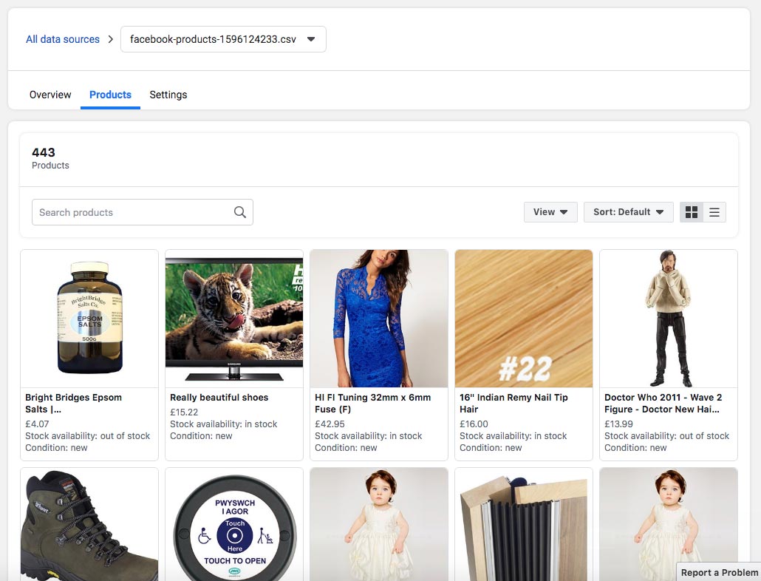This screenshot has height=581, width=761.
Task: Click the search magnifier icon
Action: (x=240, y=212)
